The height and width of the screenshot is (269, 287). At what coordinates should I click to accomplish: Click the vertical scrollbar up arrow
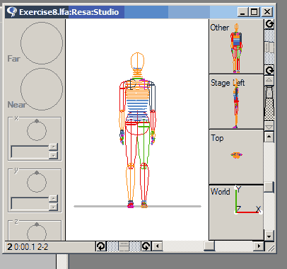pyautogui.click(x=269, y=137)
